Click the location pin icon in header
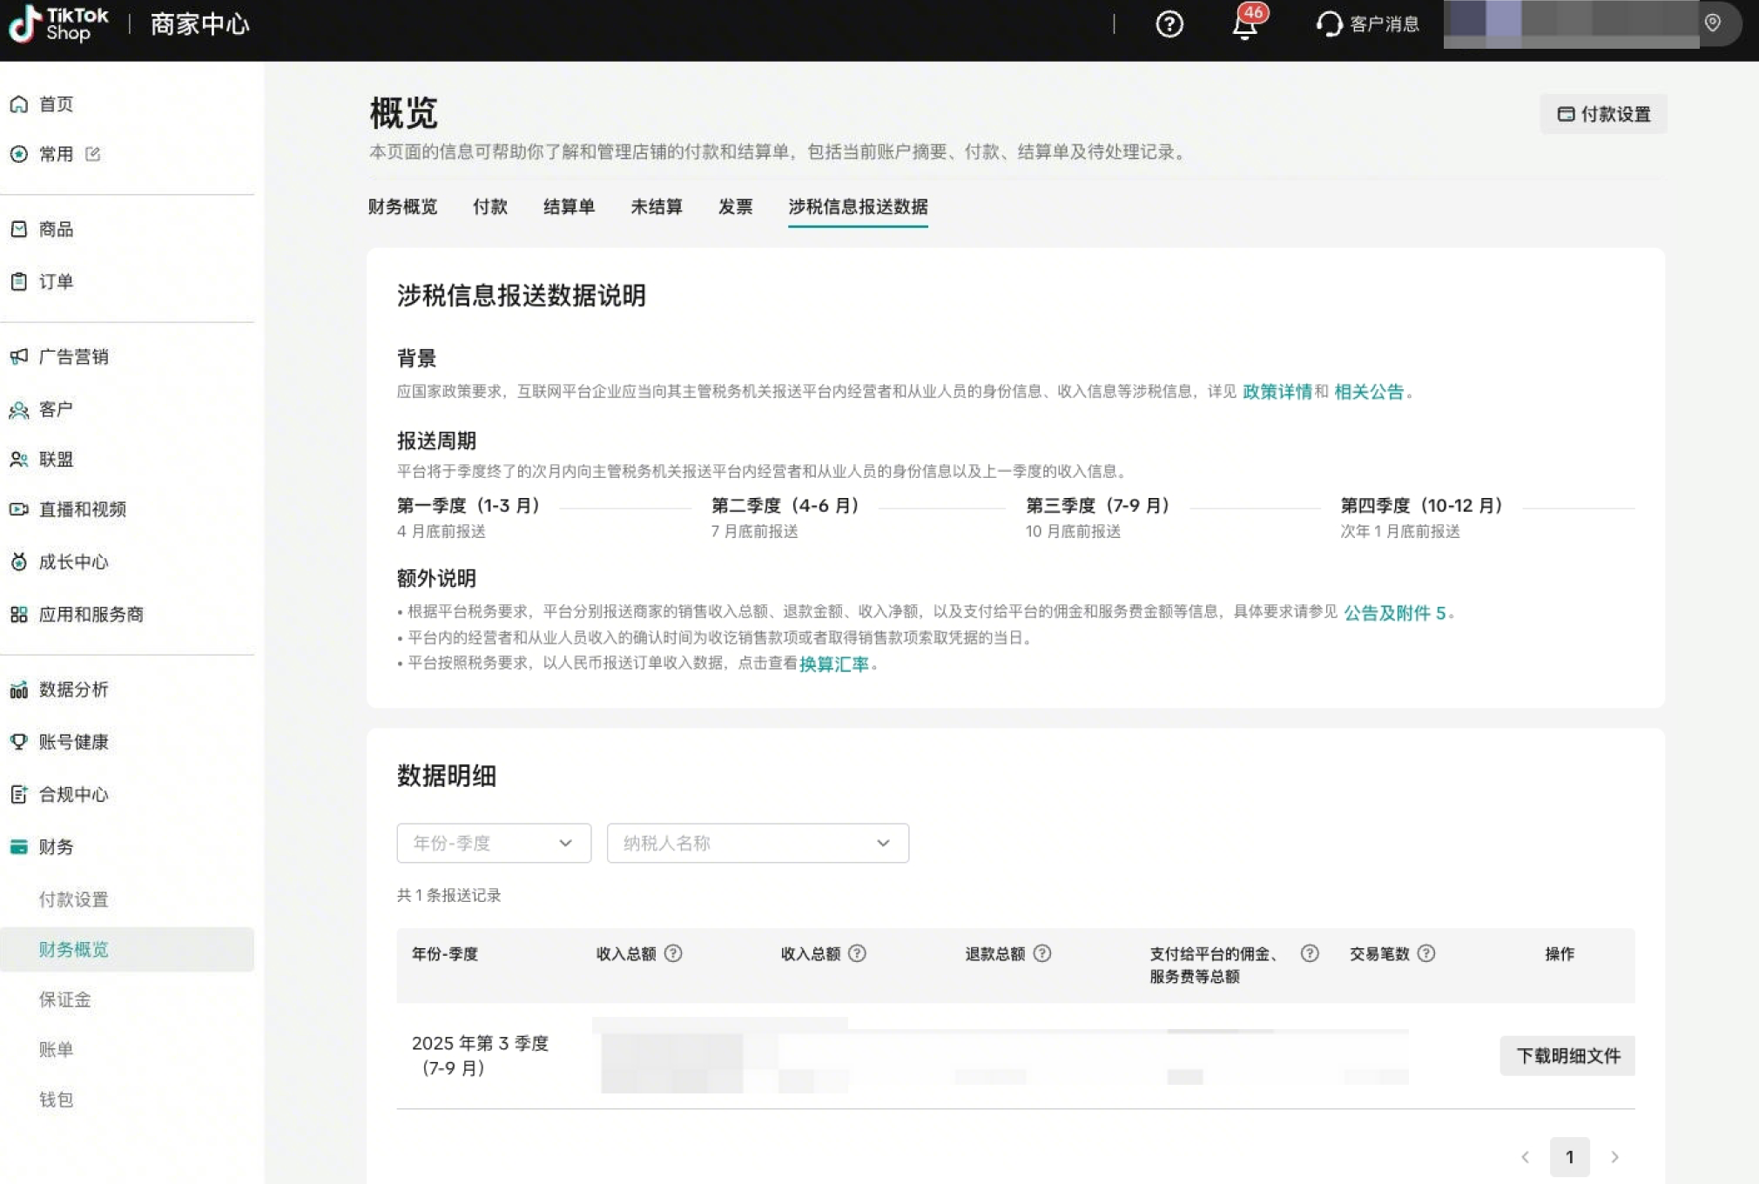This screenshot has height=1184, width=1759. (x=1713, y=24)
